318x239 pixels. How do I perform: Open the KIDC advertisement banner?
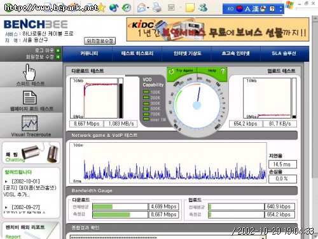click(x=218, y=29)
